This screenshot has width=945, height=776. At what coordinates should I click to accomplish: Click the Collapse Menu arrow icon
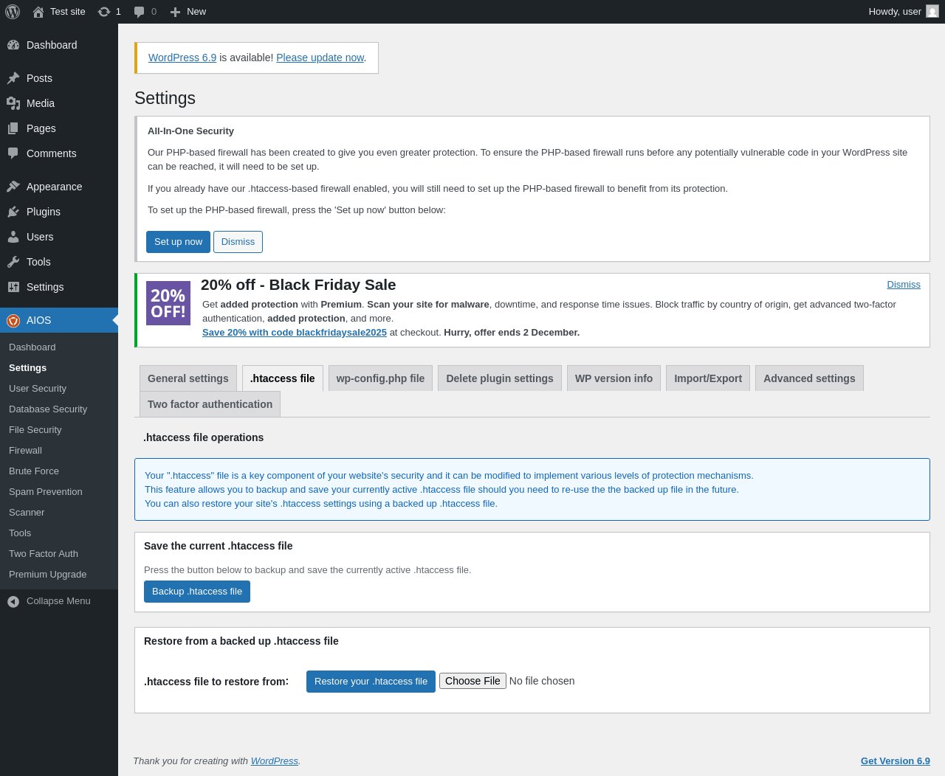pos(13,602)
